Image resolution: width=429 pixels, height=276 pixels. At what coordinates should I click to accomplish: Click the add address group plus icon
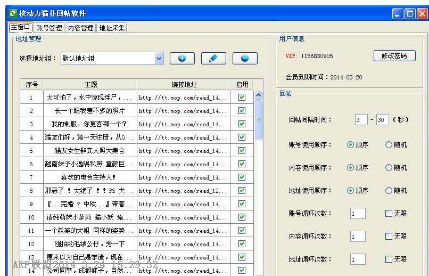click(182, 58)
